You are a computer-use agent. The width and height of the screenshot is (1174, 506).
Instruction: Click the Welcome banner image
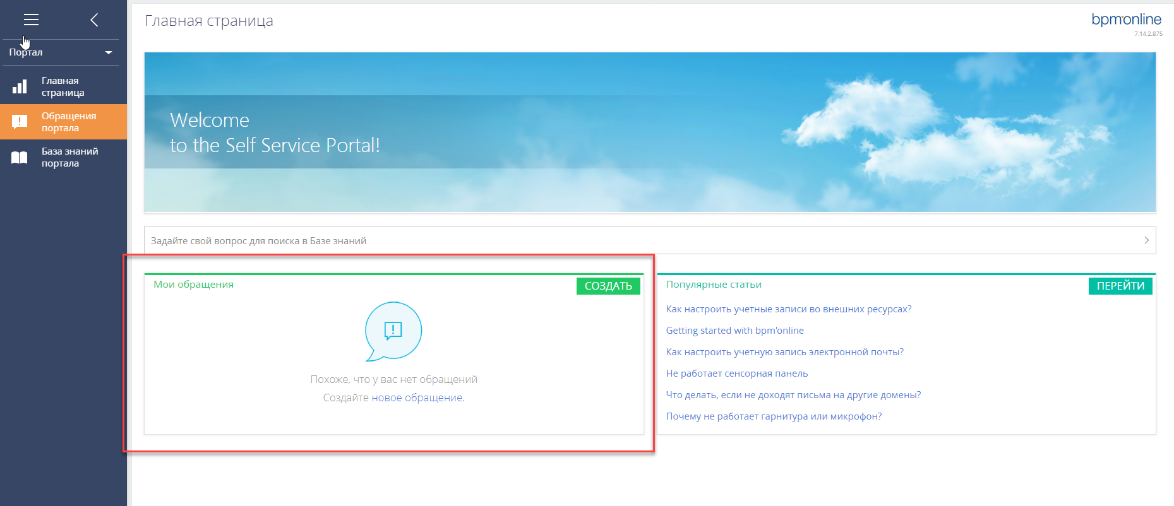650,132
